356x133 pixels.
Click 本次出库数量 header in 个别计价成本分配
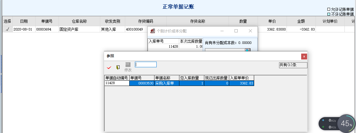pos(191,41)
